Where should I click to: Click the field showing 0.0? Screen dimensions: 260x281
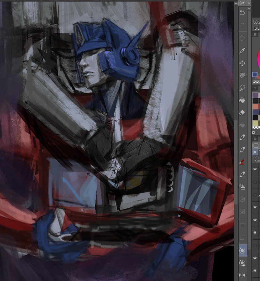point(257,28)
